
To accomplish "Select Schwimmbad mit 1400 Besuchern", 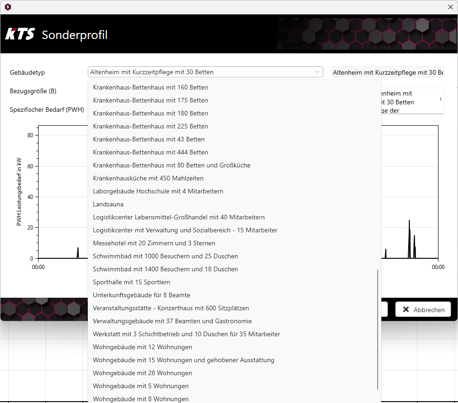I will pyautogui.click(x=235, y=269).
